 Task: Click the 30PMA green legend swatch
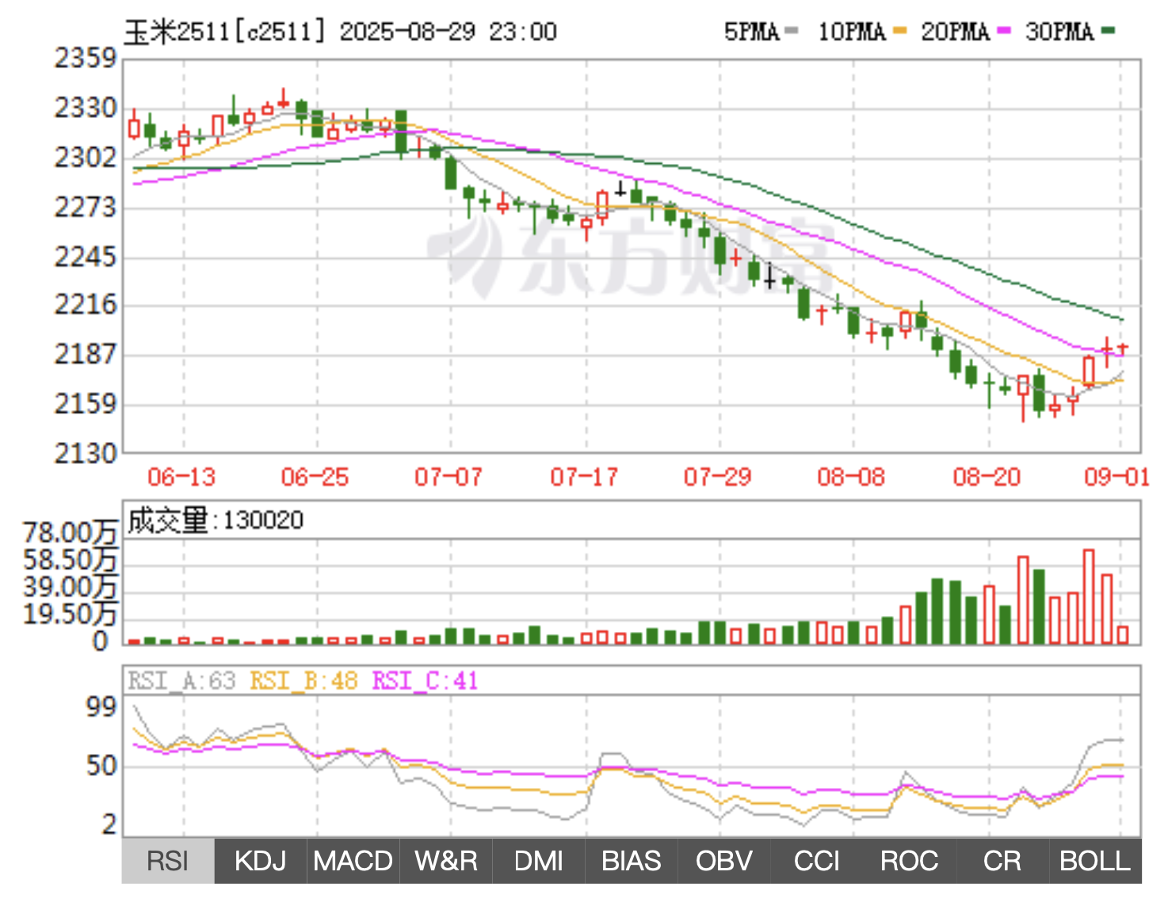click(x=1109, y=32)
